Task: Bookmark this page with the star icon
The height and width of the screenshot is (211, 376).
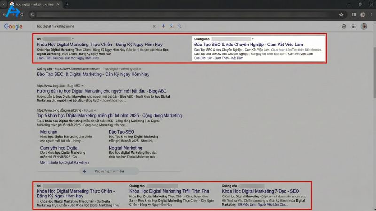Action: tap(341, 15)
